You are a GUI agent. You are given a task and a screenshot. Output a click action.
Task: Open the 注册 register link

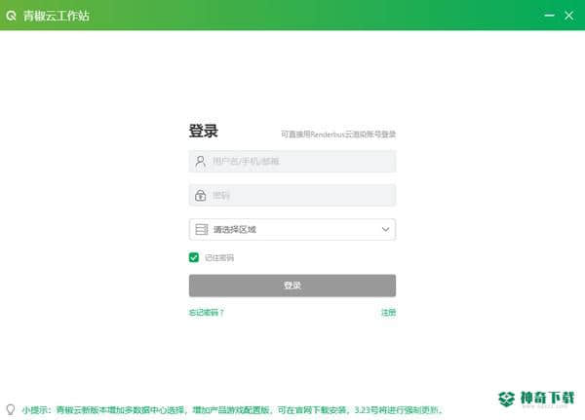[x=388, y=312]
